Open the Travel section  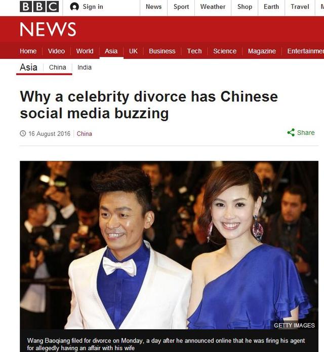point(300,7)
